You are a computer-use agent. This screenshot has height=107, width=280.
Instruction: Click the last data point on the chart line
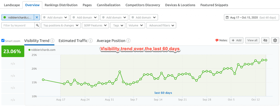click(266, 60)
